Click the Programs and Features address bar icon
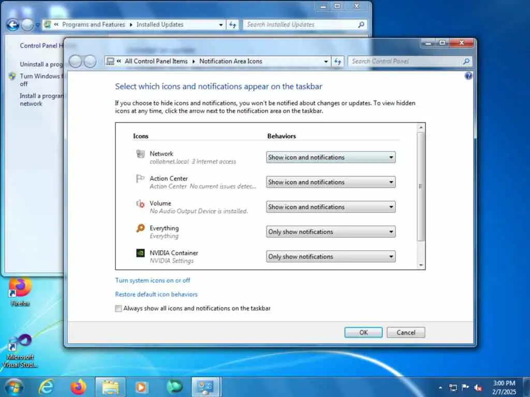 [x=48, y=24]
